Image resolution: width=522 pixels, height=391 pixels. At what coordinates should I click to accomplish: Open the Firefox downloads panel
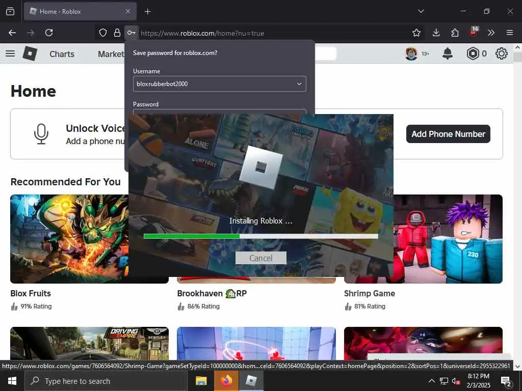tap(436, 33)
